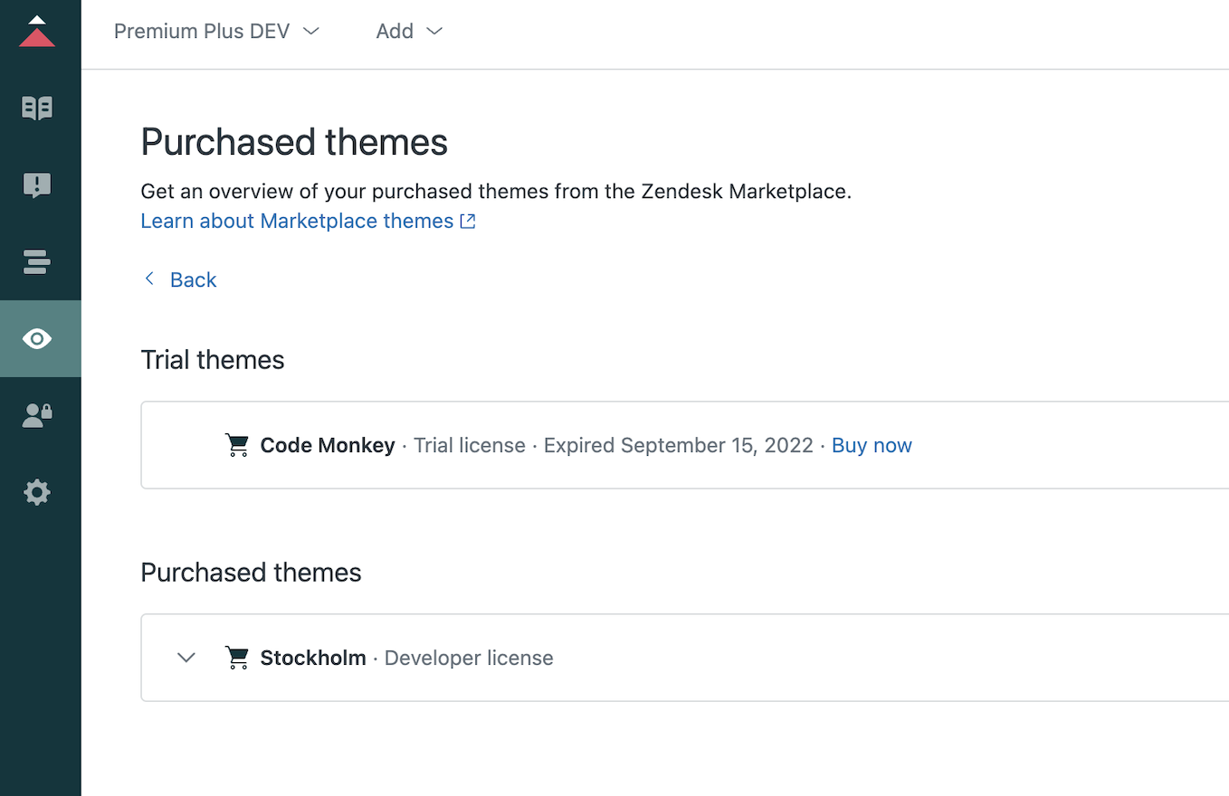Screen dimensions: 1229x796
Task: Click the Purchased themes page title
Action: coord(294,143)
